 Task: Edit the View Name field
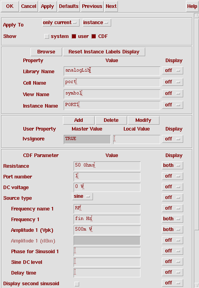tap(112, 94)
